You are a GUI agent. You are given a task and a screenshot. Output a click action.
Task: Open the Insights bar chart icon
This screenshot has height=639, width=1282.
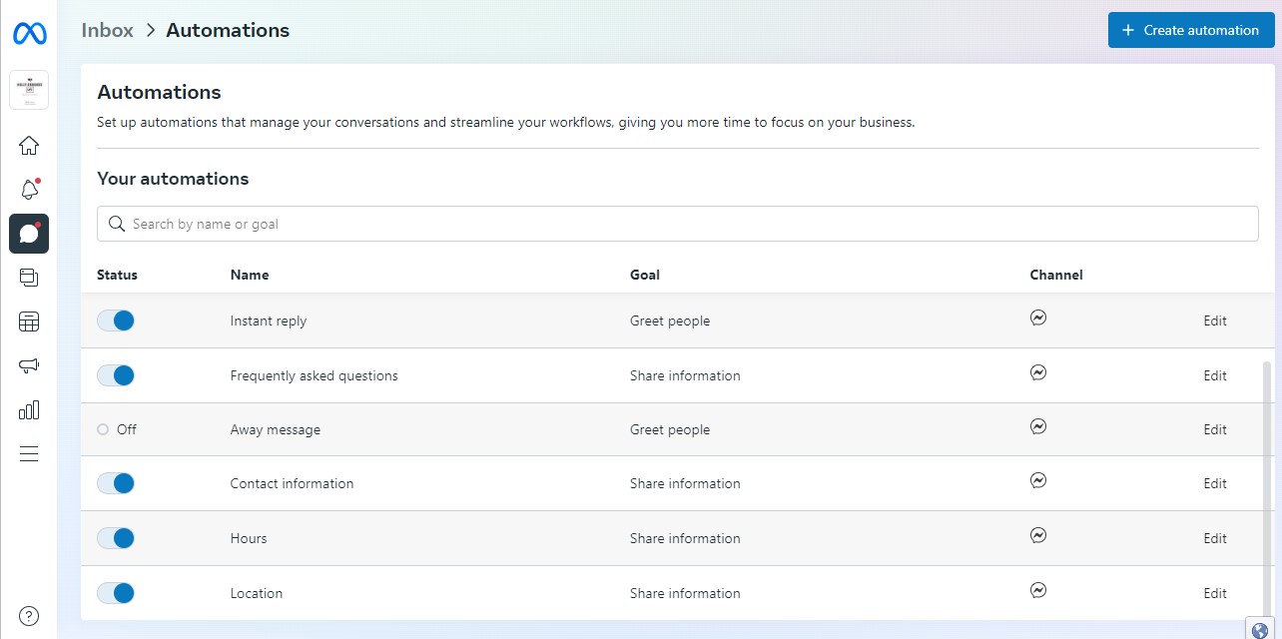point(29,409)
